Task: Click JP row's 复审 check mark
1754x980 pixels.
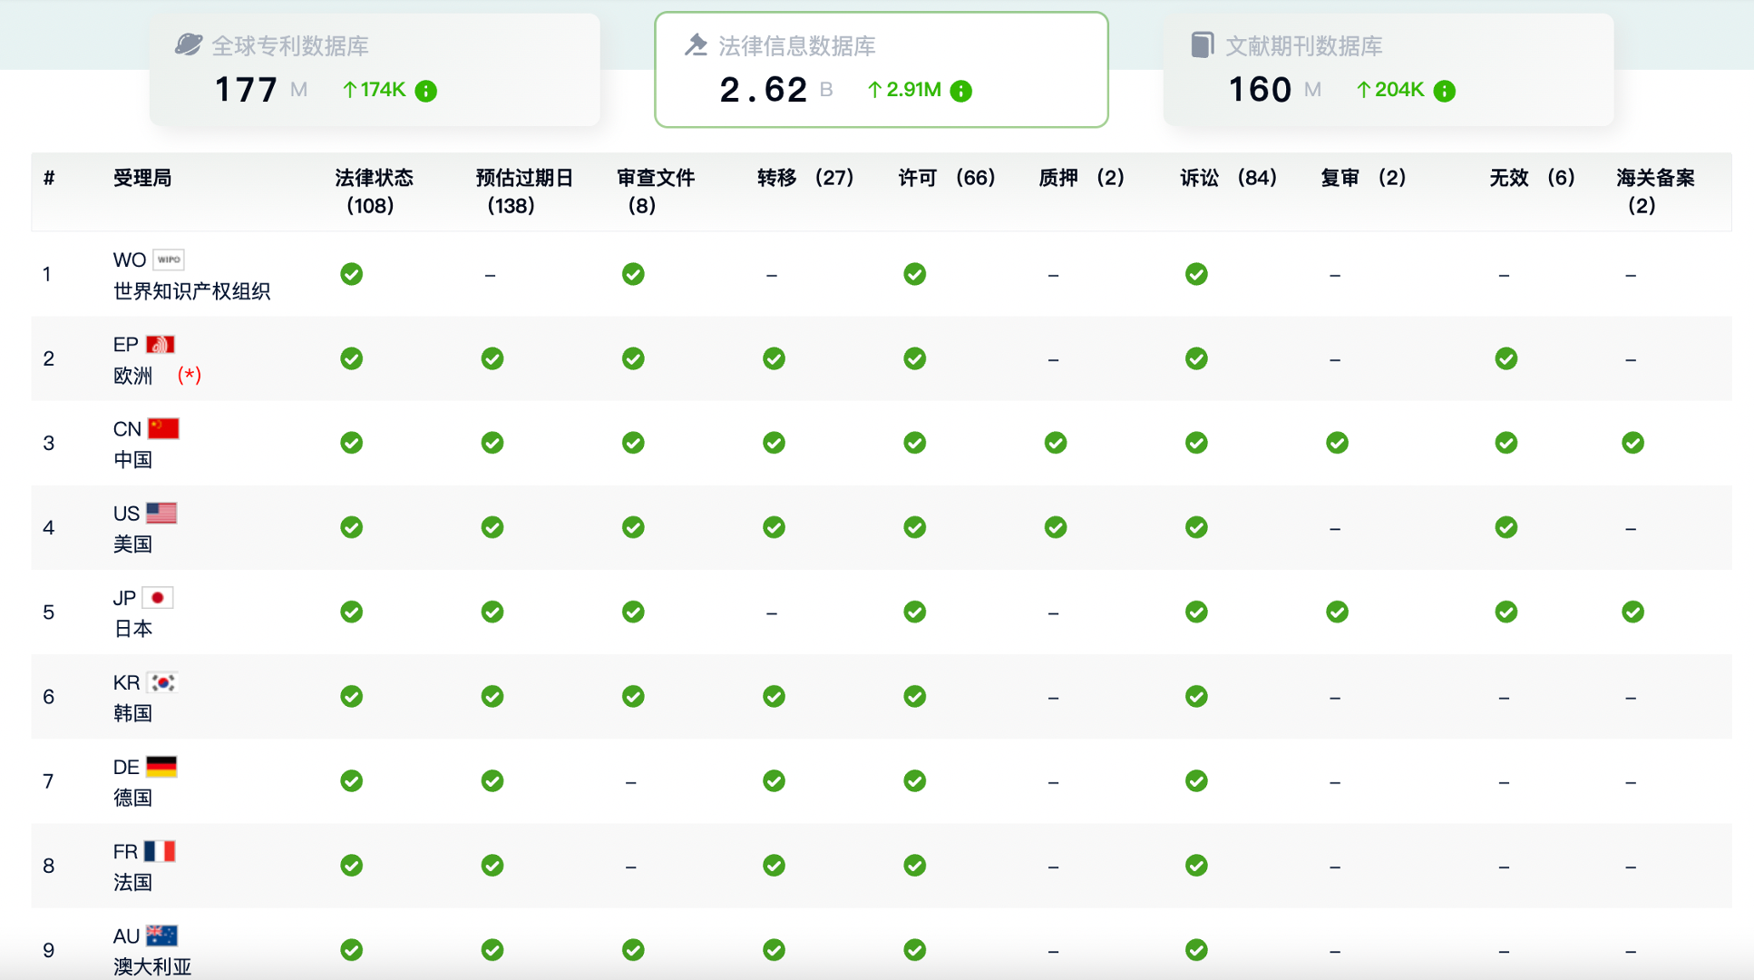Action: tap(1337, 612)
